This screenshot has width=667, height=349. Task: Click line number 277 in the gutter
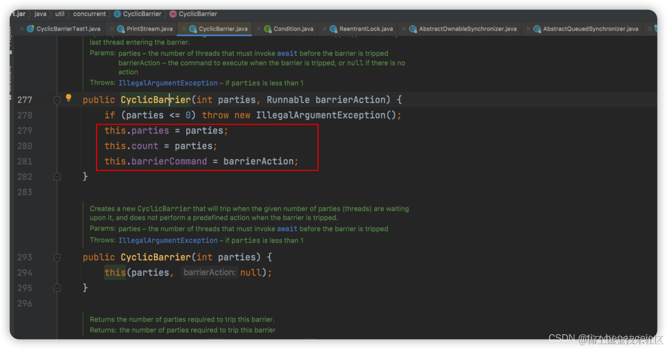pos(25,100)
